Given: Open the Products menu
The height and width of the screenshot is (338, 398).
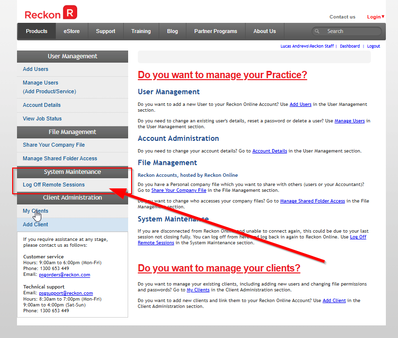Looking at the screenshot, I should 36,31.
